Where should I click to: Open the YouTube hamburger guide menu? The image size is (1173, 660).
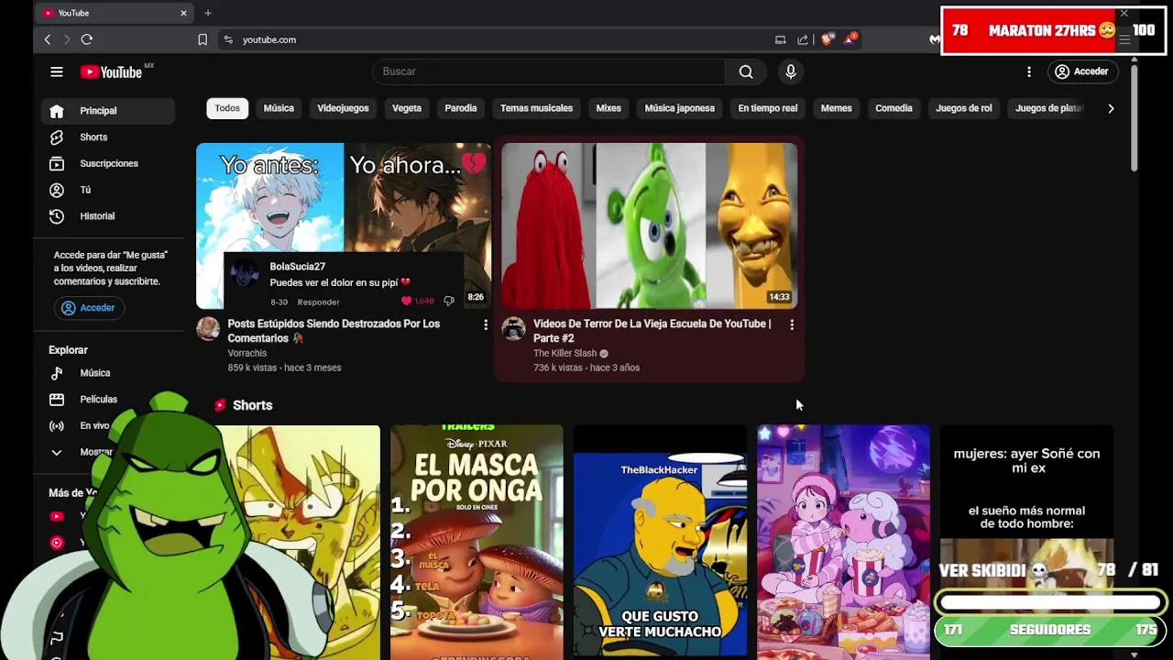(x=57, y=71)
